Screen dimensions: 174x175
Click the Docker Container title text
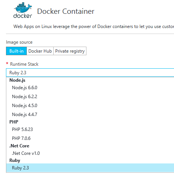click(66, 12)
